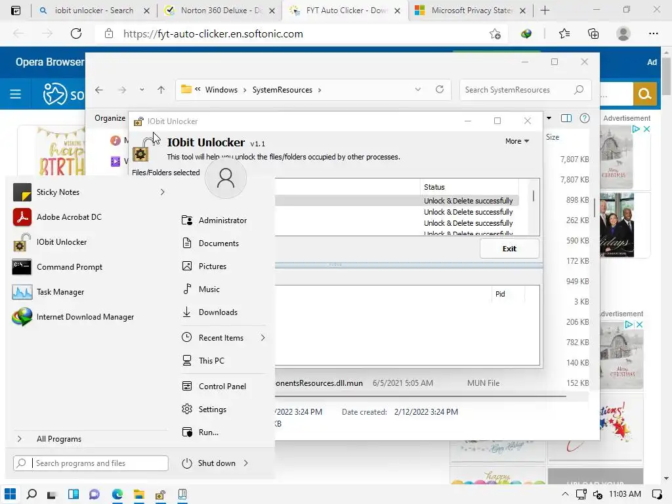This screenshot has width=672, height=504.
Task: Click Search programs and files box
Action: click(x=91, y=463)
